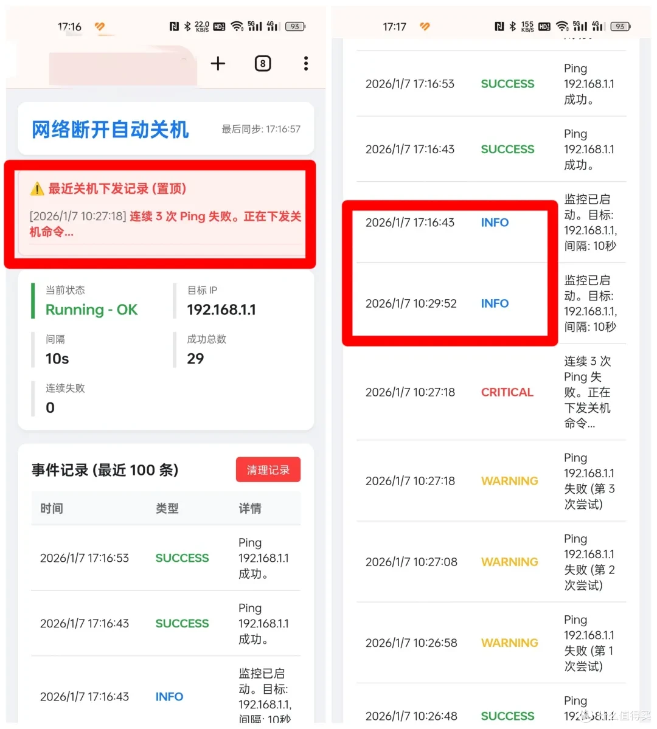Tap the battery 93 icon in the left screenshot status bar
The width and height of the screenshot is (657, 729).
pyautogui.click(x=295, y=27)
